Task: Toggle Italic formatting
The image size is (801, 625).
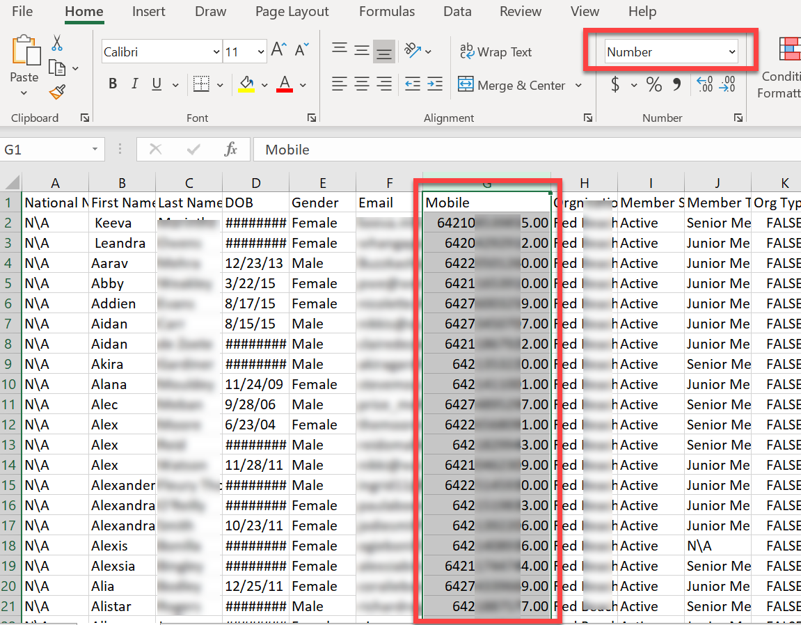Action: (135, 84)
